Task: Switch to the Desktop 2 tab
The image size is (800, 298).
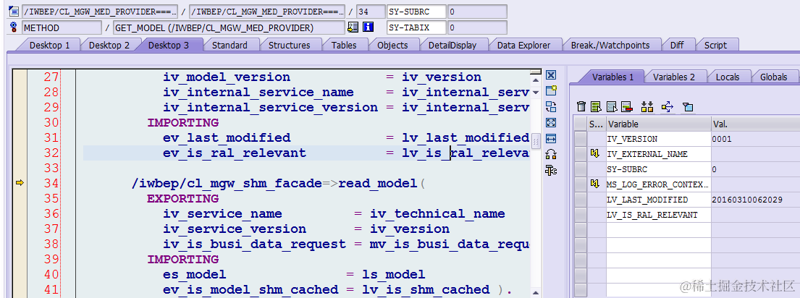Action: coord(109,46)
